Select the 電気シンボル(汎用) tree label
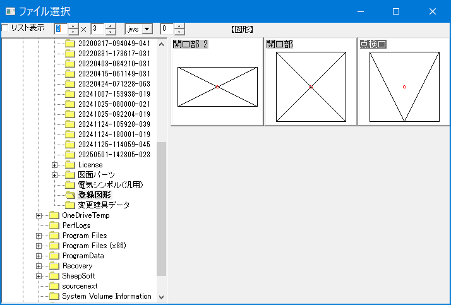451x305 pixels. 111,185
